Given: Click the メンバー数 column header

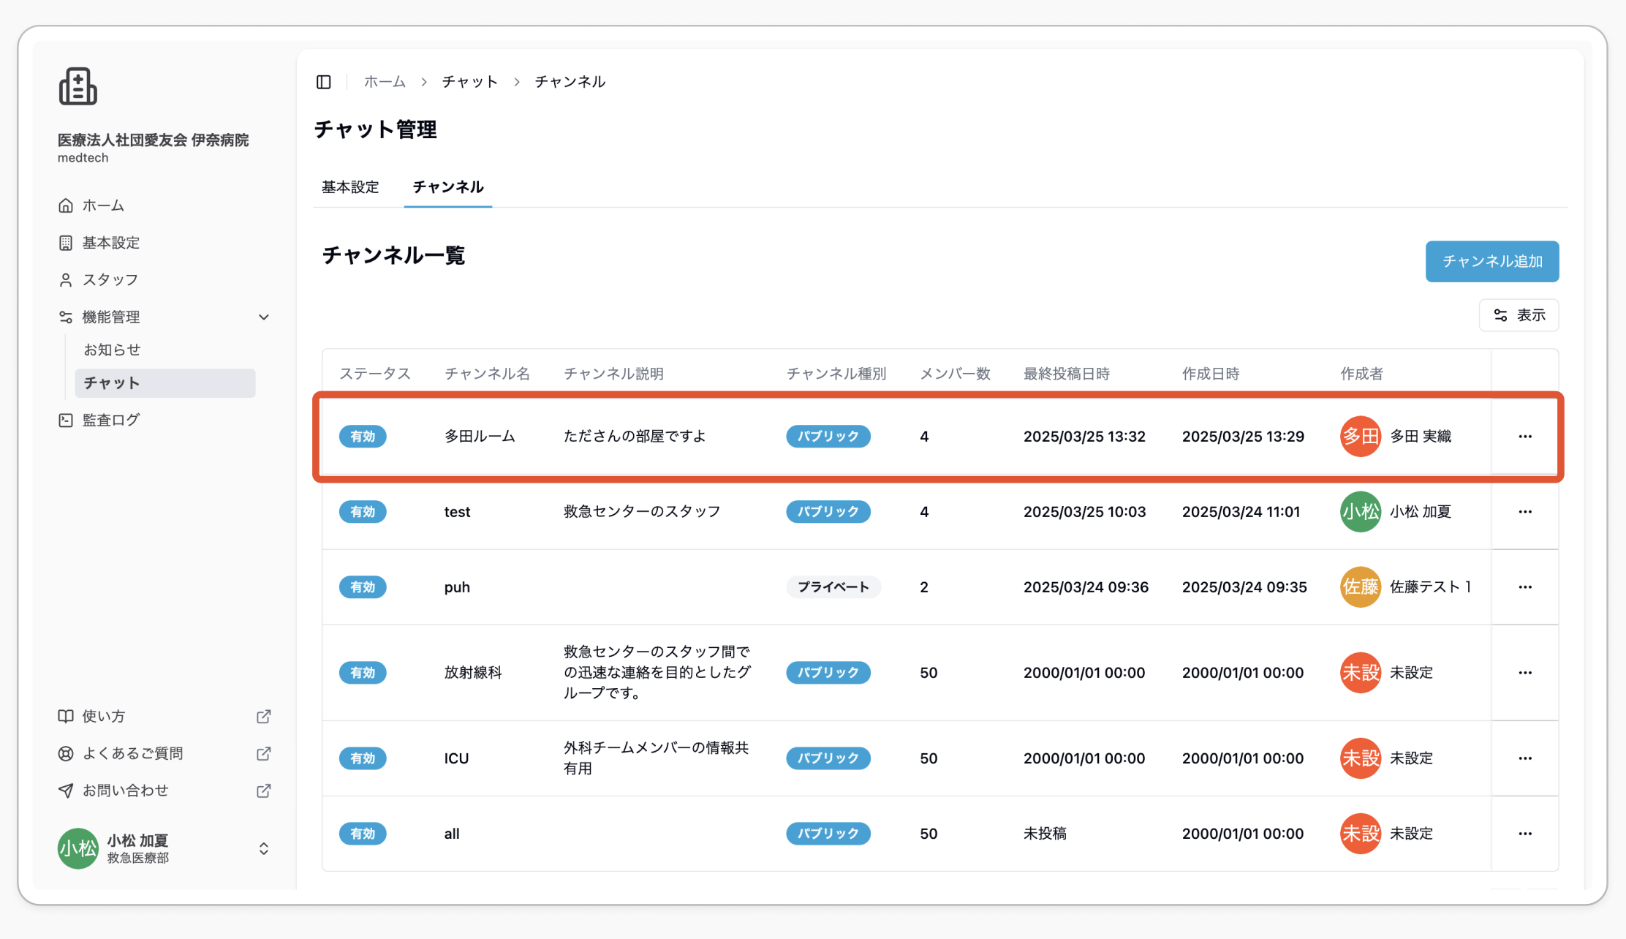Looking at the screenshot, I should tap(956, 374).
